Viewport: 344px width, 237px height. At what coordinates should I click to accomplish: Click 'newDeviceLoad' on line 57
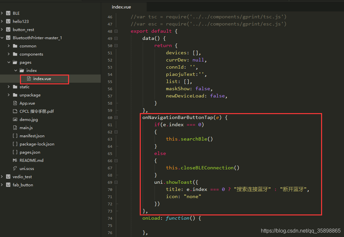(185, 96)
